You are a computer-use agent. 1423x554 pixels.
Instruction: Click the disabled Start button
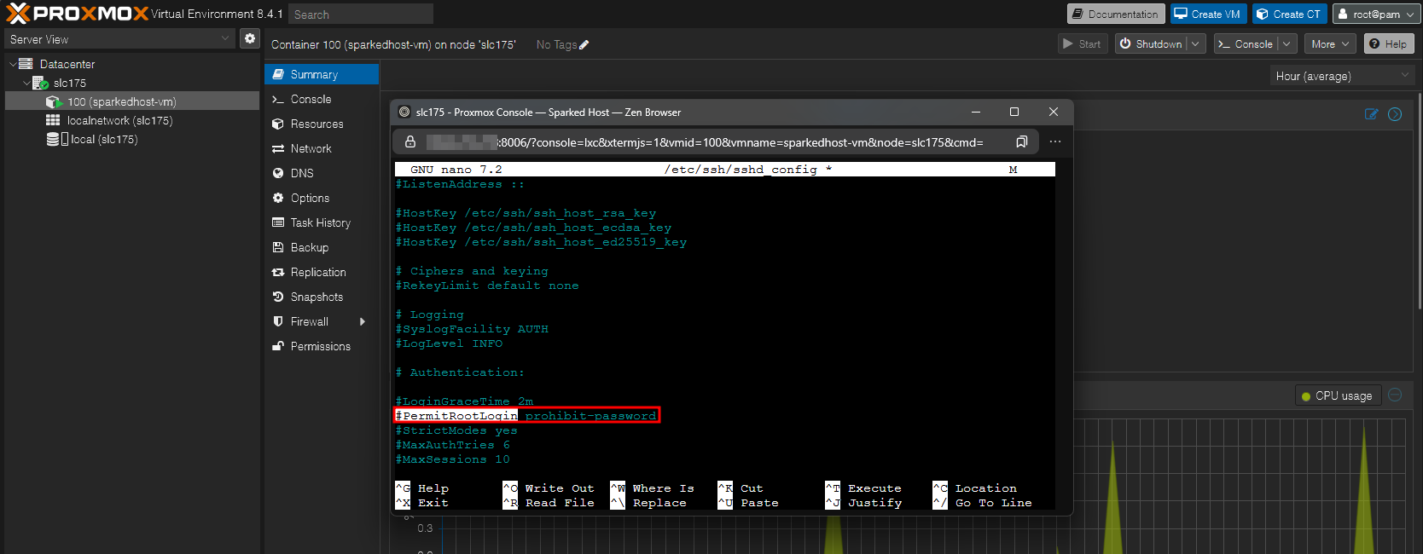1083,43
